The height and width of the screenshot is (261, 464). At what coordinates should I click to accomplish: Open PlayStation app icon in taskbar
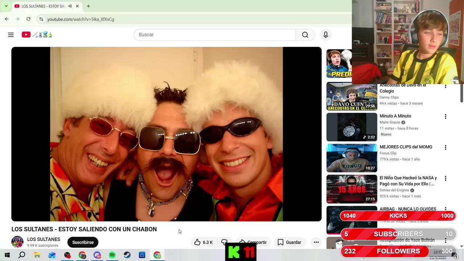click(142, 255)
